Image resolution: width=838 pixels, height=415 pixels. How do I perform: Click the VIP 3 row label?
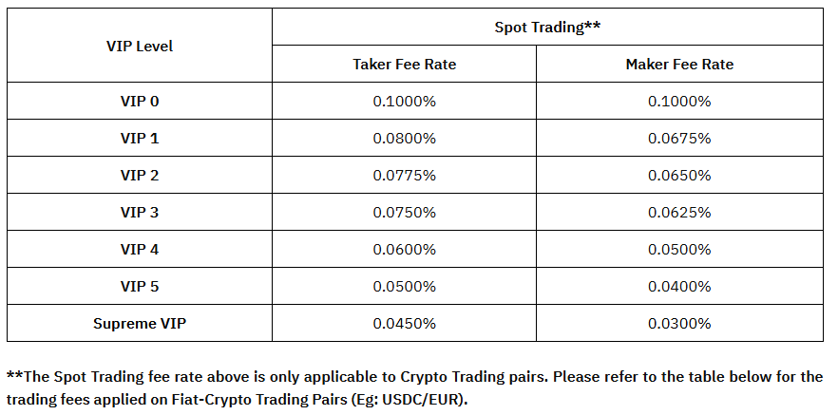coord(140,213)
